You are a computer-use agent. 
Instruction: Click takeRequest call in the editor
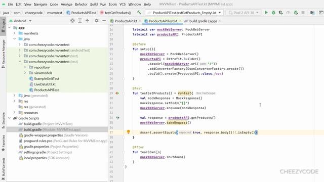pos(177,123)
